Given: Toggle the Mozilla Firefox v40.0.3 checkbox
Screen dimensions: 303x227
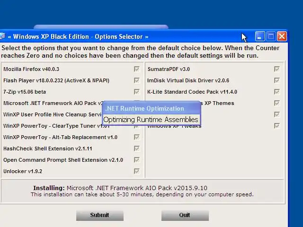Looking at the screenshot, I should [x=137, y=69].
